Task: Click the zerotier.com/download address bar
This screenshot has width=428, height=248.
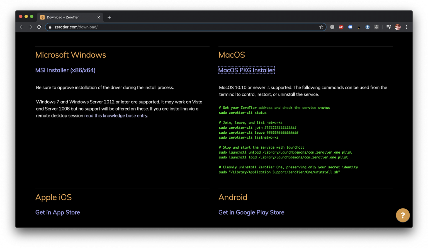Action: [185, 27]
